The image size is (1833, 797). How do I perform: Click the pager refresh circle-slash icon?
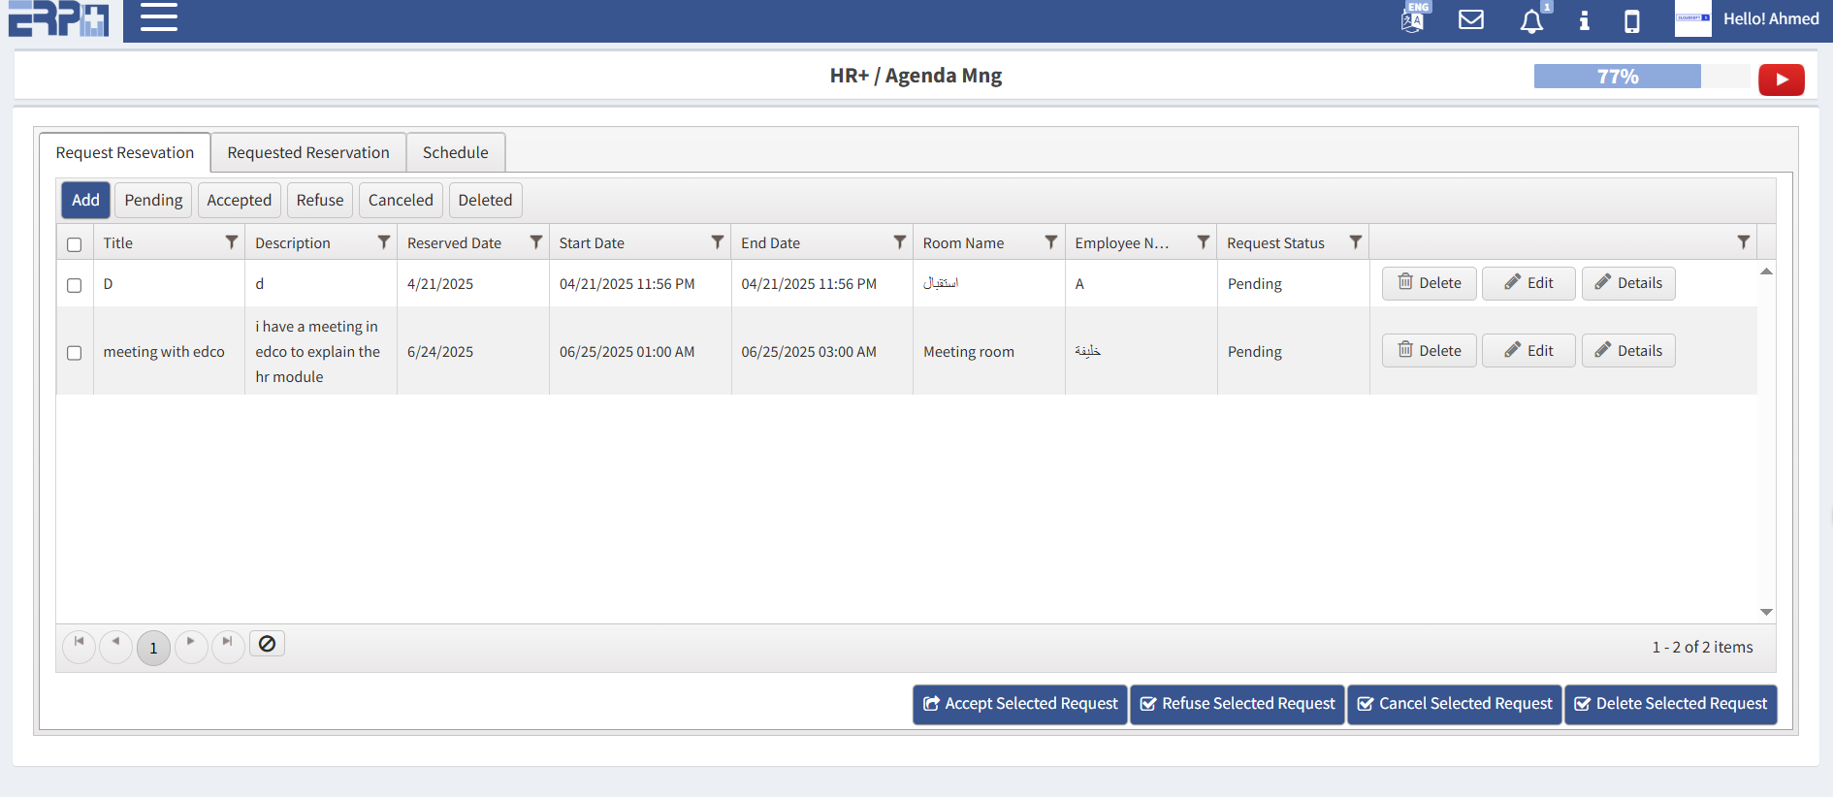267,644
